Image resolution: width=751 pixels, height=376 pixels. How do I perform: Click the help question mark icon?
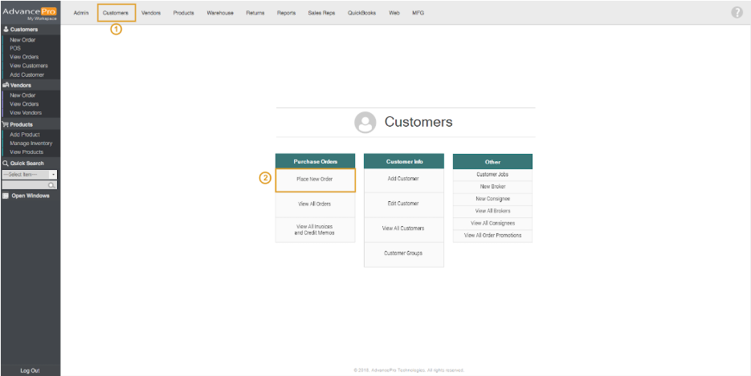[x=737, y=12]
